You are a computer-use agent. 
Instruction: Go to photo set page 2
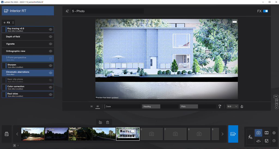tap(18, 146)
